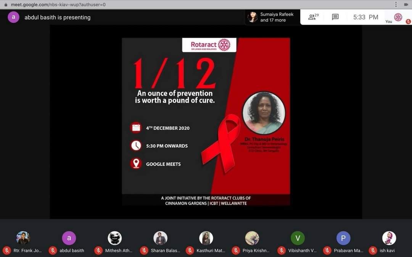Select Sharan Balas... participant avatar
The width and height of the screenshot is (412, 257).
tap(160, 238)
